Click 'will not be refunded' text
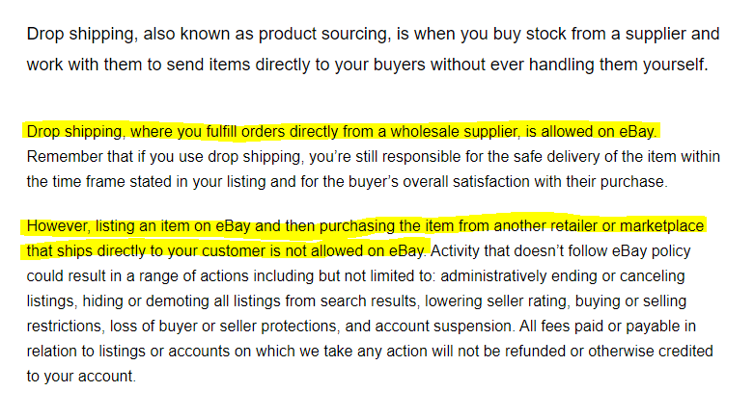The image size is (754, 418). pyautogui.click(x=499, y=352)
